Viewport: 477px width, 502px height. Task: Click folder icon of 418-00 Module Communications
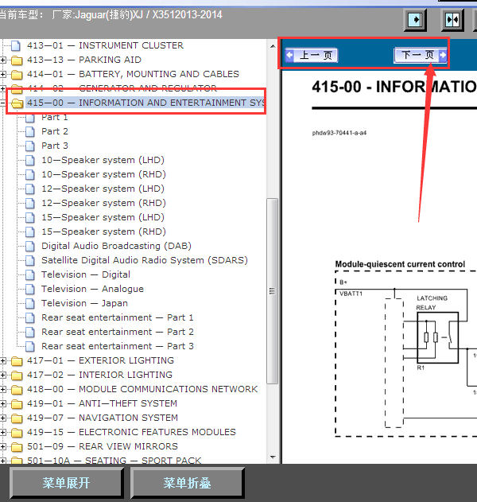17,390
